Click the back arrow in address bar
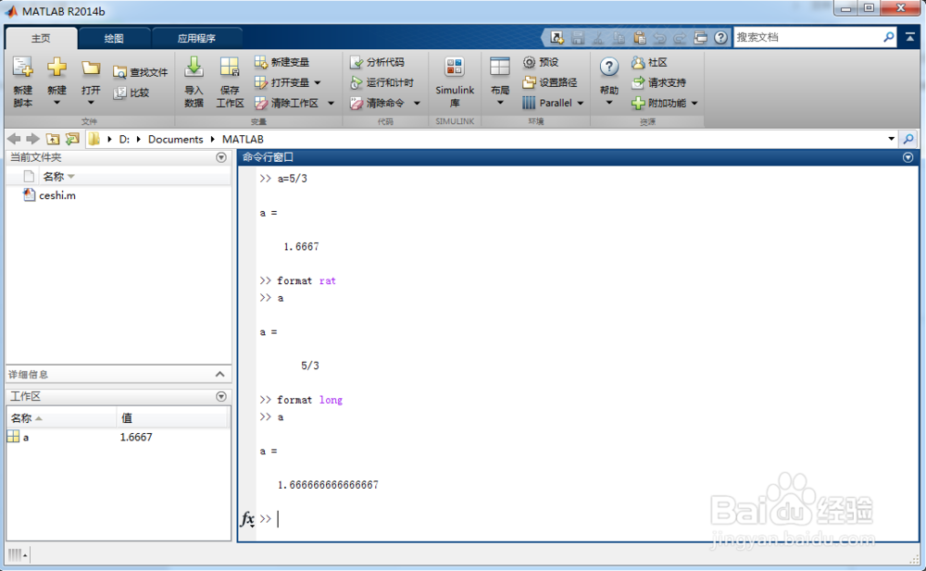This screenshot has height=571, width=926. click(x=14, y=139)
